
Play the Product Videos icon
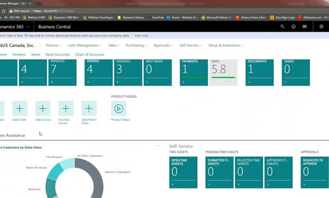tap(119, 108)
